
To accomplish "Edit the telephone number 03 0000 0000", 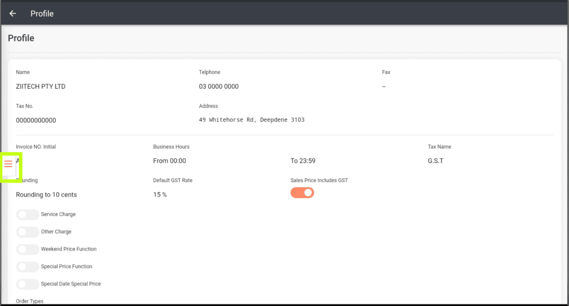I will (219, 87).
